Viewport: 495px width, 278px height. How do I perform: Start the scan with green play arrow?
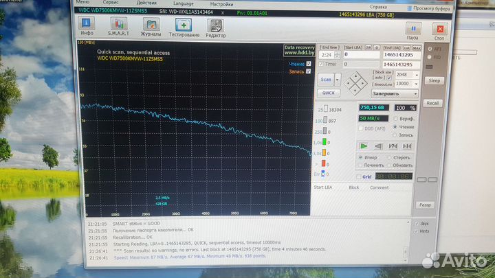364,146
